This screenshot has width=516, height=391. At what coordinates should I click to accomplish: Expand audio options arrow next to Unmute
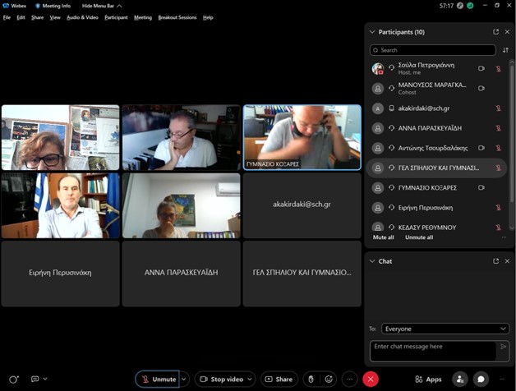(x=184, y=379)
